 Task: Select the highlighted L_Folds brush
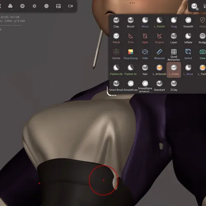[174, 70]
